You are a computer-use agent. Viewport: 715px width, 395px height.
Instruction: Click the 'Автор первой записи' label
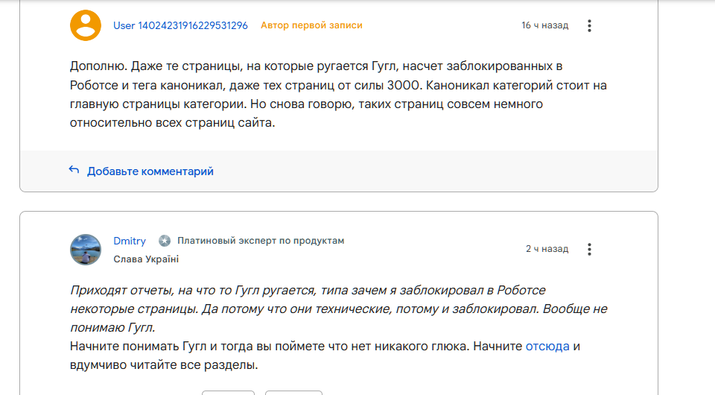pyautogui.click(x=311, y=25)
